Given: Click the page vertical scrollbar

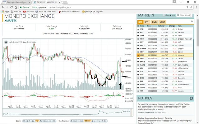Looking at the screenshot, I should coord(198,33).
